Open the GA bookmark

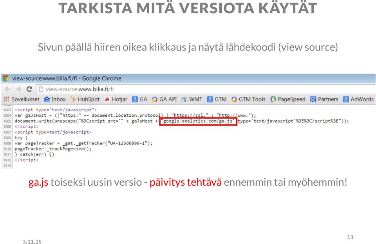click(x=139, y=99)
